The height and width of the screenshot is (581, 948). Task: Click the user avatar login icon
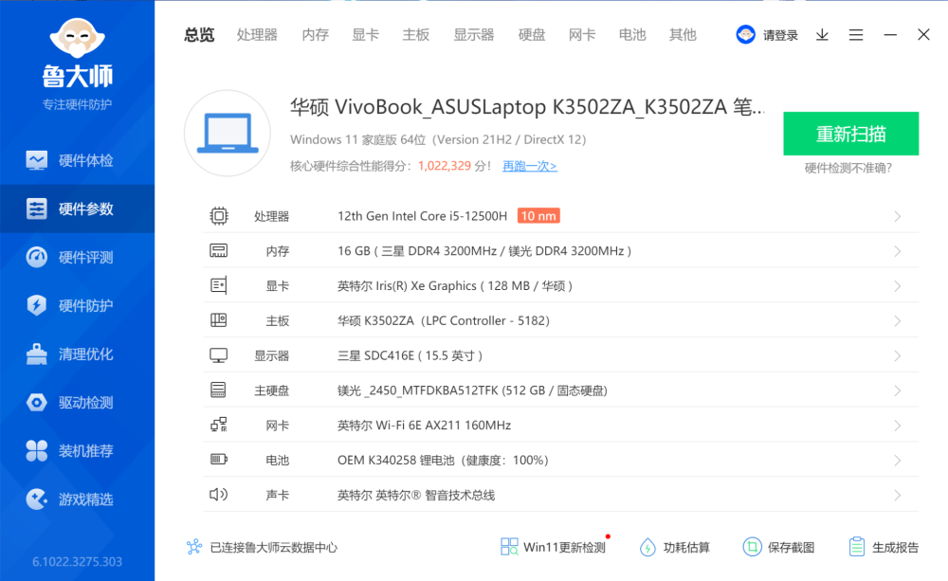[745, 34]
